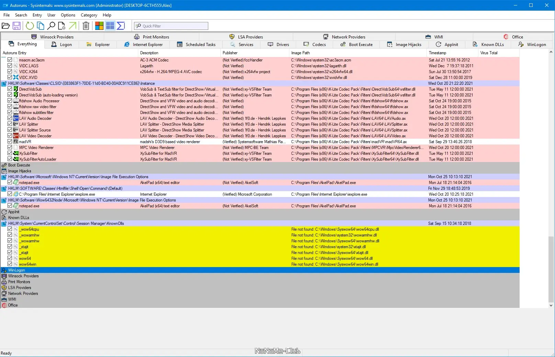Screen dimensions: 555x357
Task: Open the Services tab
Action: tap(242, 45)
